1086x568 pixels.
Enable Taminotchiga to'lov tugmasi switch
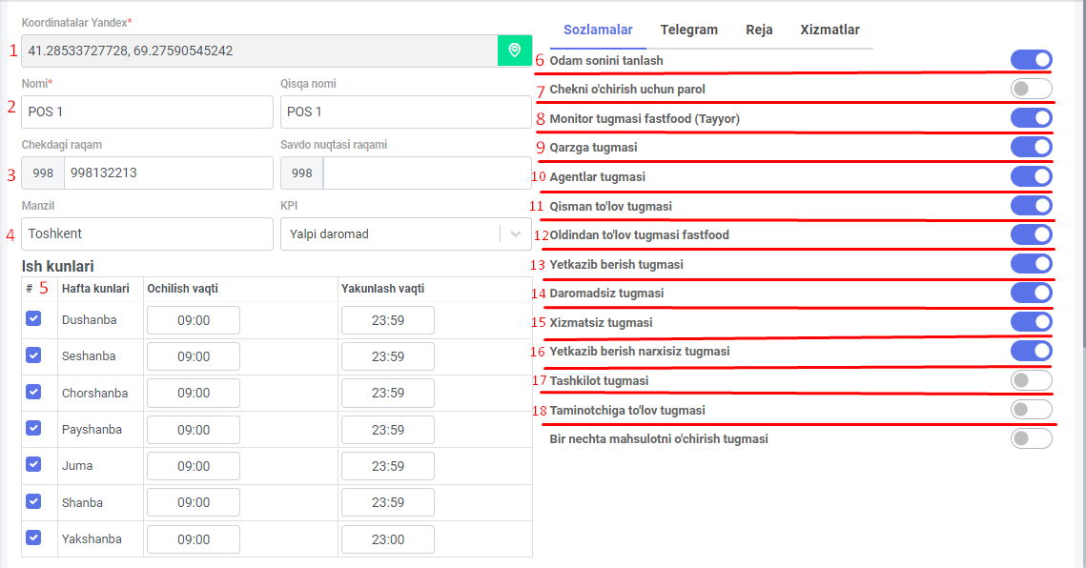pyautogui.click(x=1032, y=410)
